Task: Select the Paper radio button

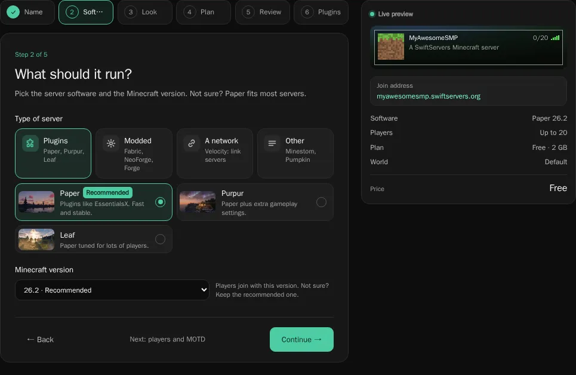Action: click(160, 202)
